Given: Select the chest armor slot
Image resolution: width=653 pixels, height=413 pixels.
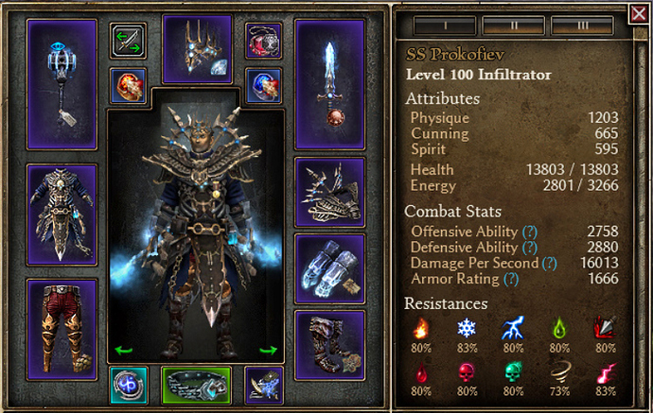Looking at the screenshot, I should [x=62, y=215].
